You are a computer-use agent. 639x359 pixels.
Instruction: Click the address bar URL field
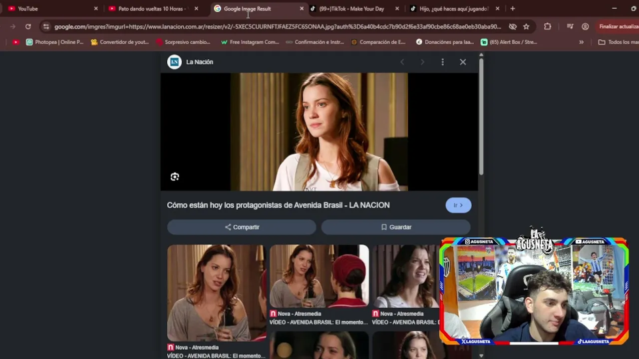click(x=278, y=26)
